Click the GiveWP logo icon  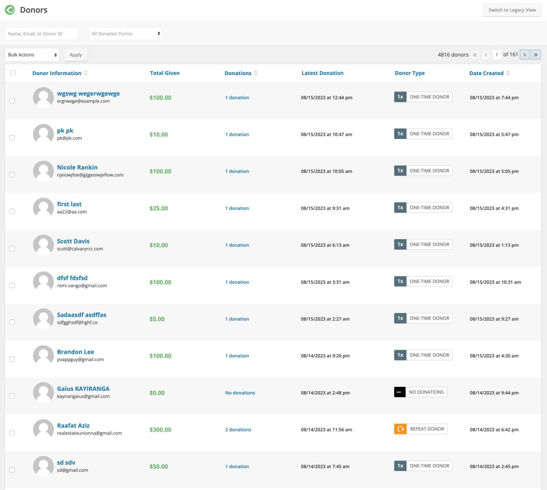[10, 10]
